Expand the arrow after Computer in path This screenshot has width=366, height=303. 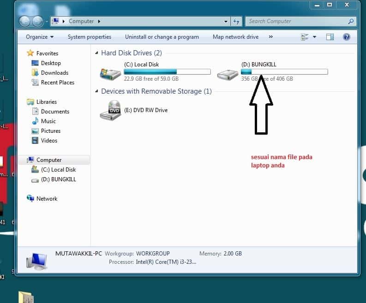click(99, 22)
